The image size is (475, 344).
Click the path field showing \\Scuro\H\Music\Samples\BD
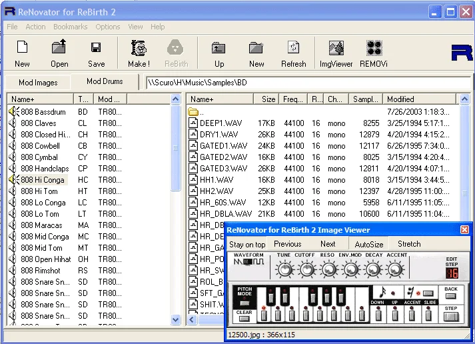[x=308, y=83]
